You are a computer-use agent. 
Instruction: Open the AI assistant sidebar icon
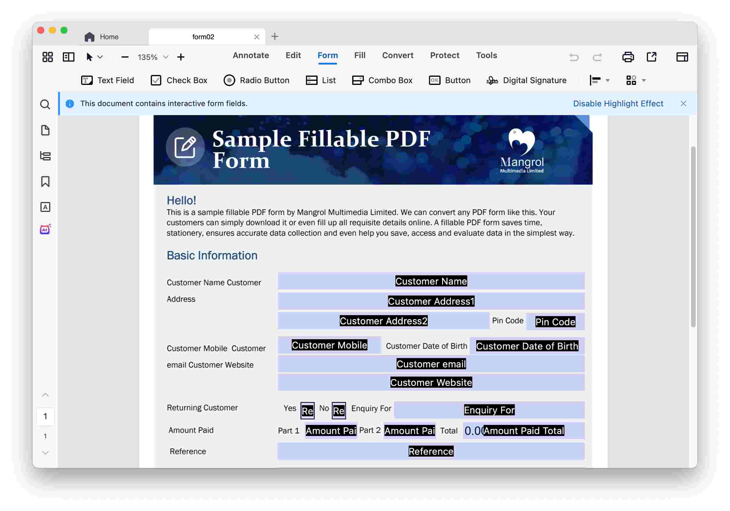click(45, 229)
